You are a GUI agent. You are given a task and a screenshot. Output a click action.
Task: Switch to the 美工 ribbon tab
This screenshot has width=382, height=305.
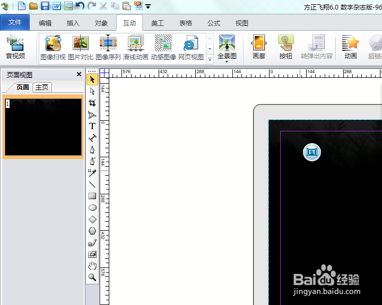[158, 23]
